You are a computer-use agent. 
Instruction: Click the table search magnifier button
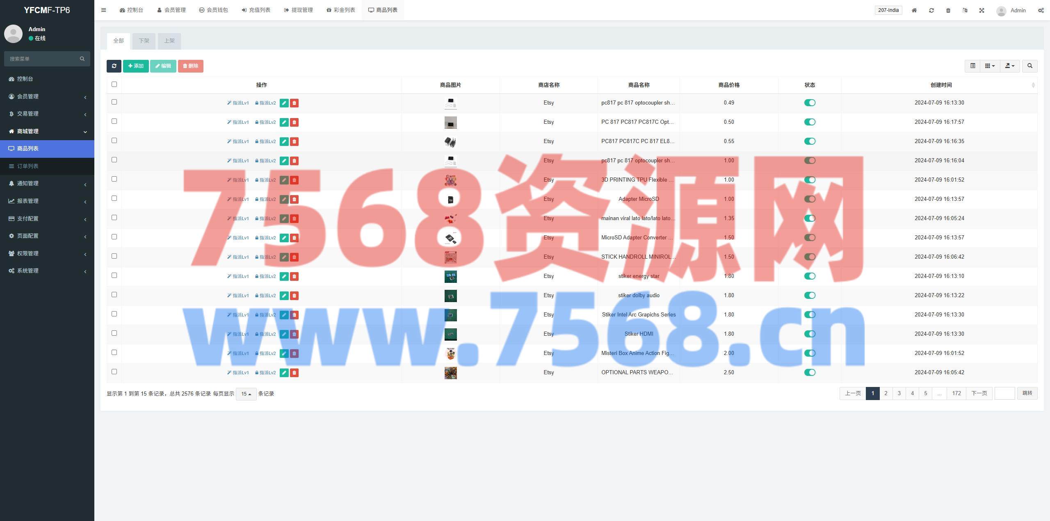point(1029,66)
